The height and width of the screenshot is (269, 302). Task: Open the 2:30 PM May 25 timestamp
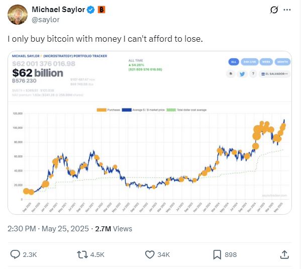48,229
